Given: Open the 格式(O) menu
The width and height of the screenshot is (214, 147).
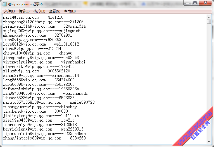Looking at the screenshot, I should coord(39,11).
